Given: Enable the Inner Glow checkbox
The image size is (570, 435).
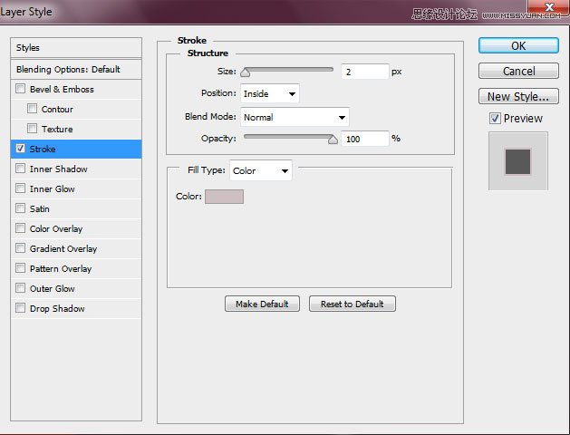Looking at the screenshot, I should pyautogui.click(x=20, y=188).
